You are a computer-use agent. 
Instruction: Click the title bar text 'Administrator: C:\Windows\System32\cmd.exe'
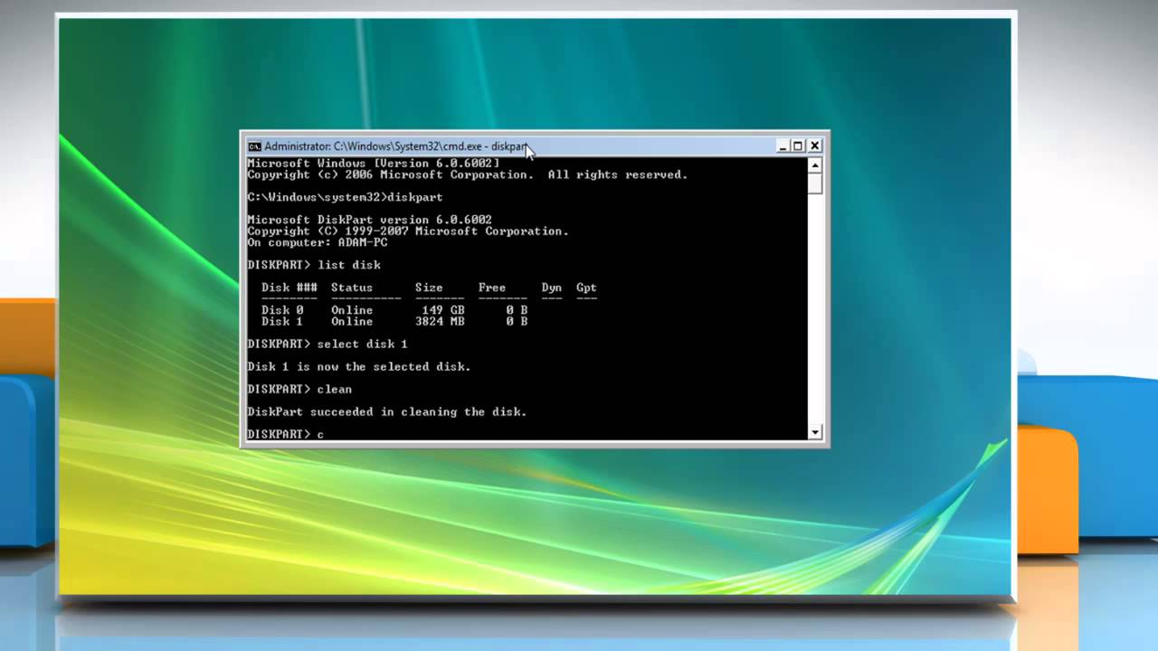click(x=372, y=146)
